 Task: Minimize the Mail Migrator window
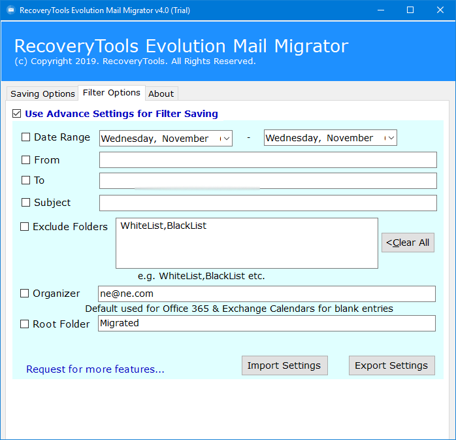pyautogui.click(x=381, y=10)
